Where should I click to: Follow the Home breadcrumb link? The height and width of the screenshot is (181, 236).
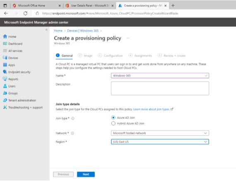pyautogui.click(x=58, y=31)
